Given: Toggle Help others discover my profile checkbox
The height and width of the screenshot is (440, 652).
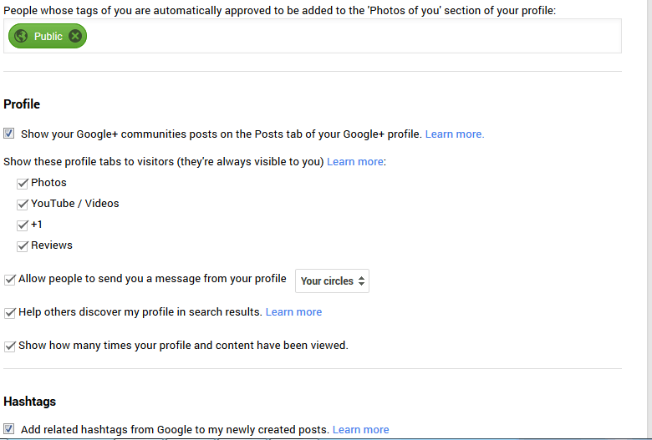Looking at the screenshot, I should click(9, 312).
